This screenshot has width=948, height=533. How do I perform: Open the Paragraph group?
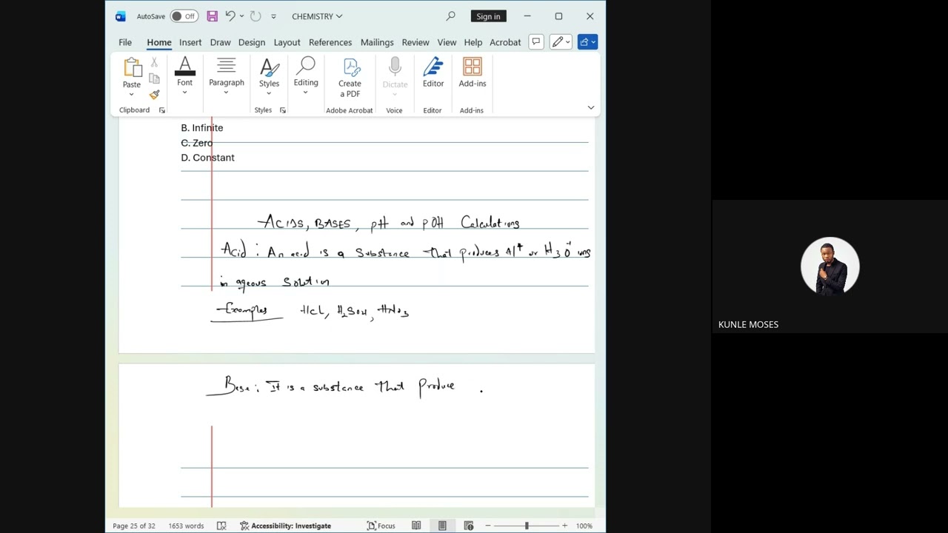coord(227,76)
